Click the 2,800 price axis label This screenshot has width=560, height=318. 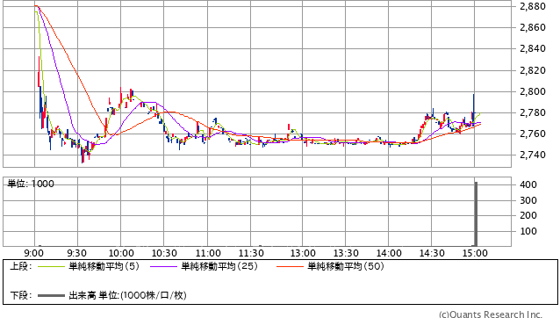pos(533,91)
